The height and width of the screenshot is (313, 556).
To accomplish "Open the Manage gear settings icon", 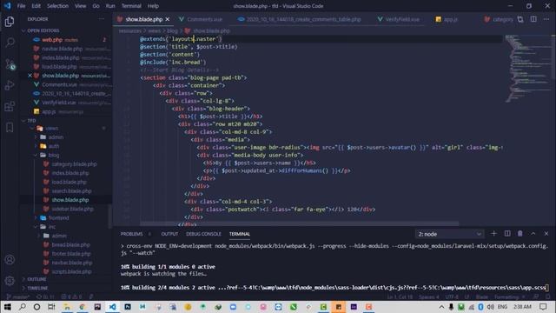I will pos(10,281).
